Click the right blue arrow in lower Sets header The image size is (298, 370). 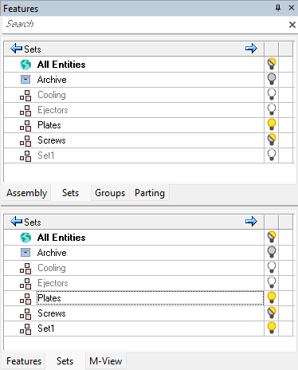pos(251,221)
